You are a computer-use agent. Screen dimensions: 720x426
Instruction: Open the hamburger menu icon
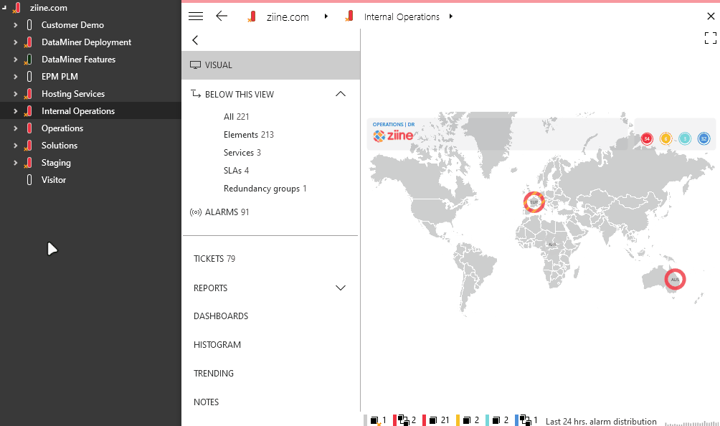[x=196, y=16]
